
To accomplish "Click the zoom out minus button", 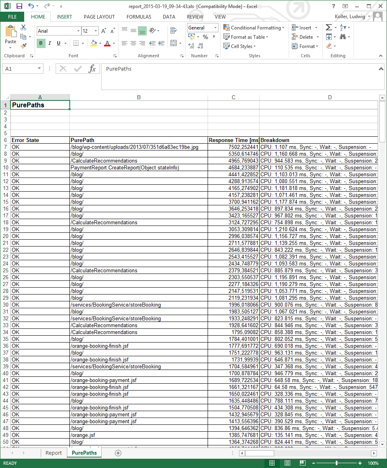I will click(314, 463).
